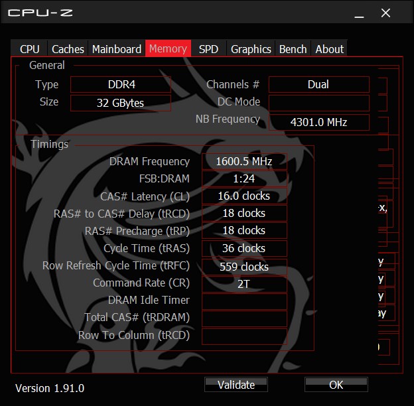Screen dimensions: 414x406
Task: Click the DRAM Frequency value box
Action: point(244,162)
